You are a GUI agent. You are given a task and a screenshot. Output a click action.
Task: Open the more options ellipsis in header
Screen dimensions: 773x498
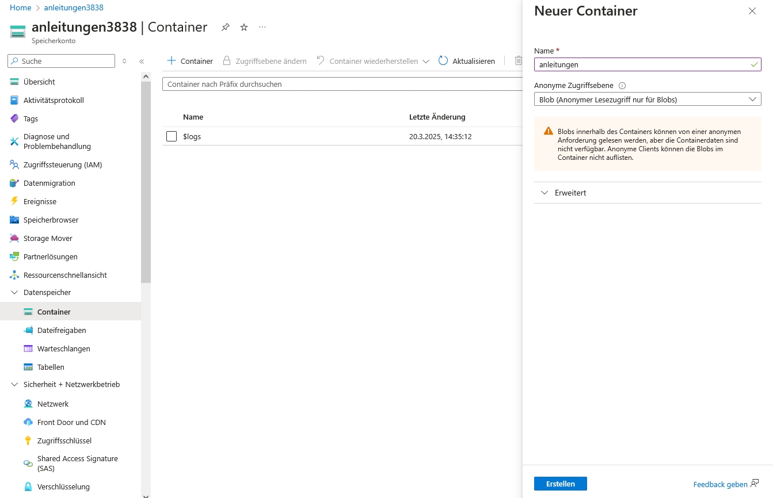(x=262, y=27)
